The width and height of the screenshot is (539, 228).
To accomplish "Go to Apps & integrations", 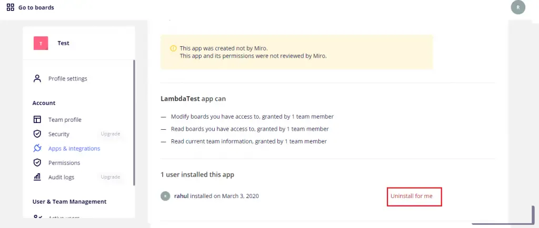I will click(x=74, y=149).
